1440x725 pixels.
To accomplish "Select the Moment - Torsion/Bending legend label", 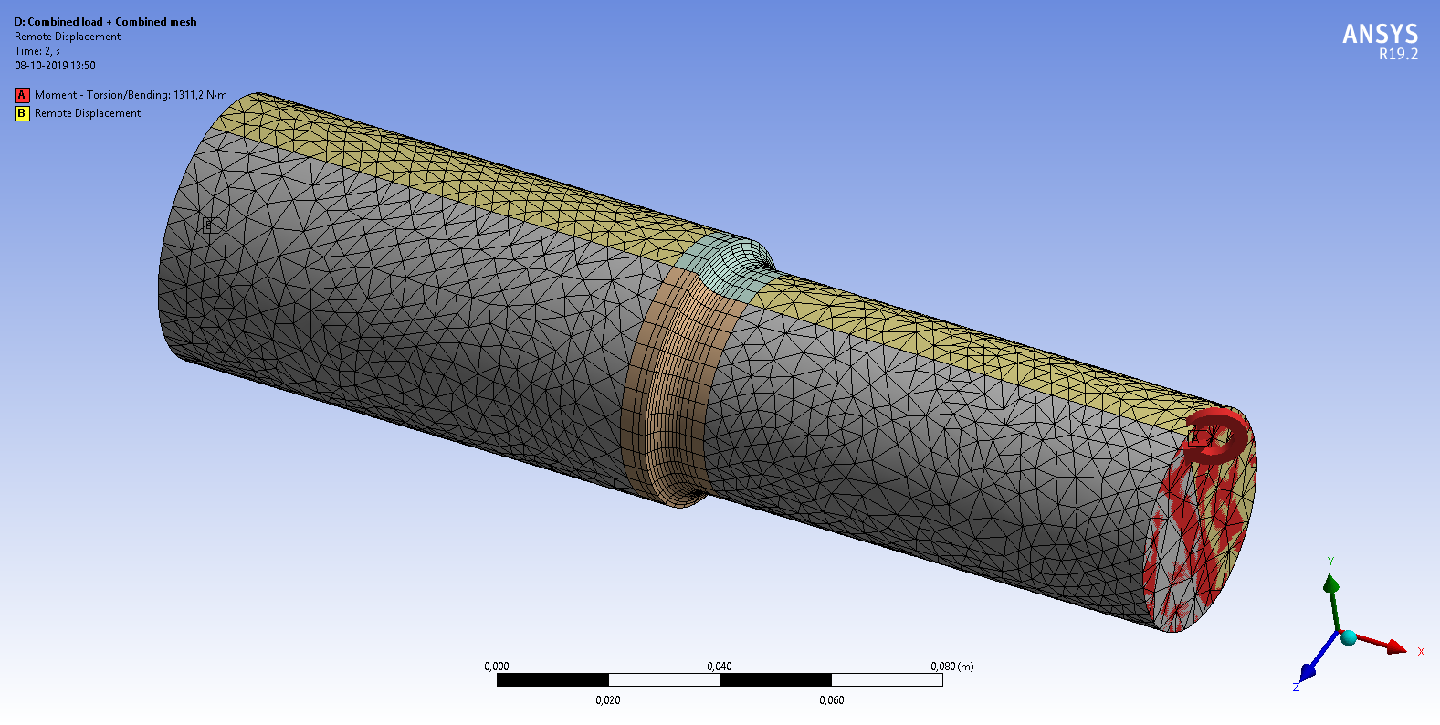I will coord(131,95).
